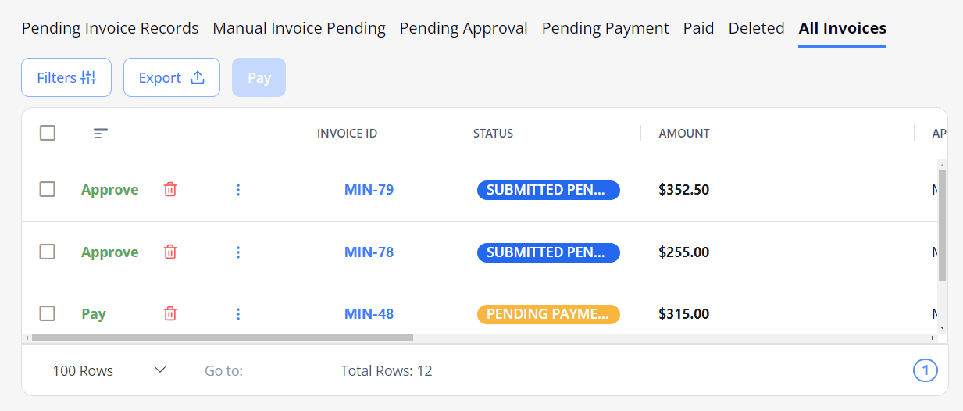Image resolution: width=963 pixels, height=411 pixels.
Task: Open three-dot menu for MIN-48
Action: [238, 314]
